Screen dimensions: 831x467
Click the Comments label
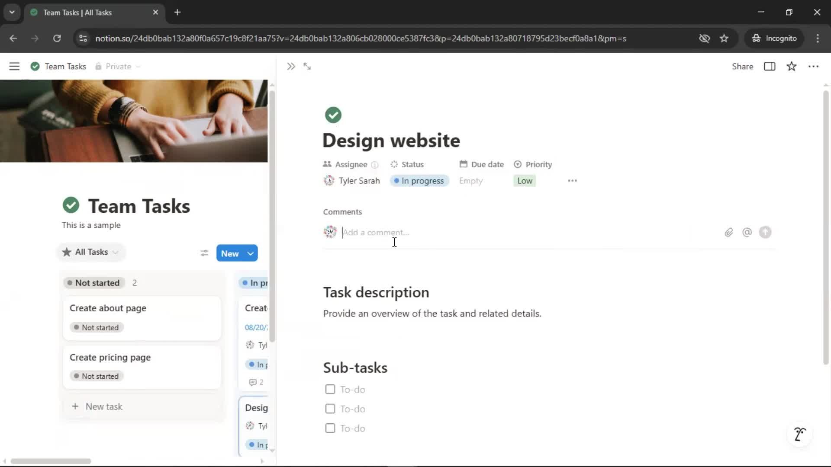(342, 212)
